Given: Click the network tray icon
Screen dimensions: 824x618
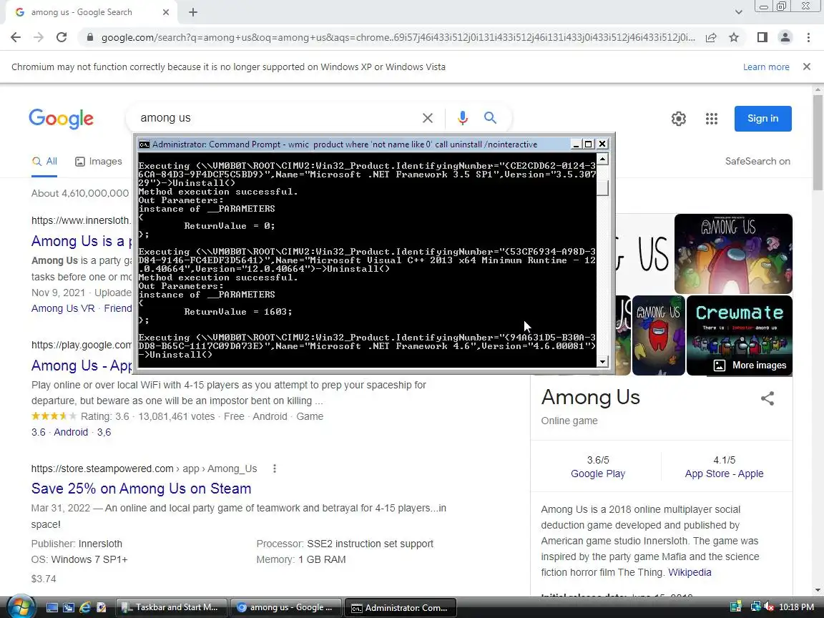Looking at the screenshot, I should click(755, 607).
